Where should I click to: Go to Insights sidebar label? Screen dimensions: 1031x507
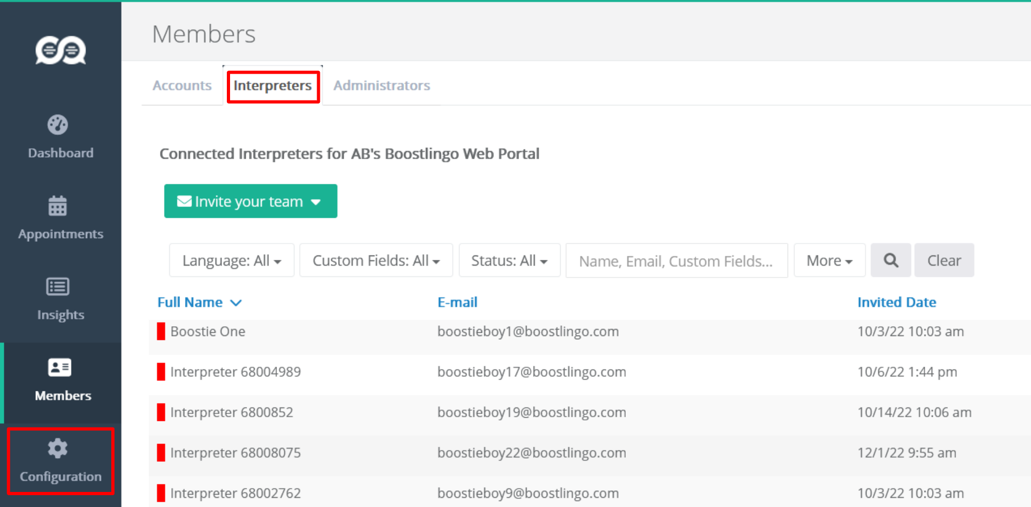[61, 315]
